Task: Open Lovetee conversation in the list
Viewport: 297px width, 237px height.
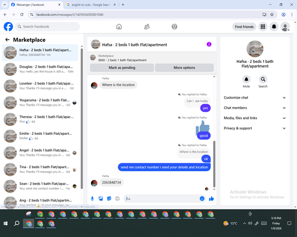Action: click(x=40, y=86)
